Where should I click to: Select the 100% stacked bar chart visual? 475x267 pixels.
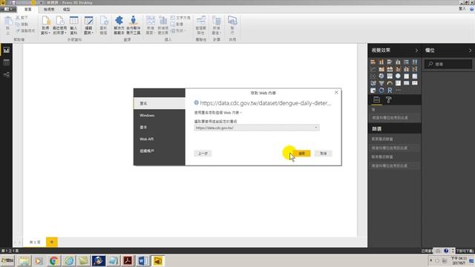tap(406, 62)
